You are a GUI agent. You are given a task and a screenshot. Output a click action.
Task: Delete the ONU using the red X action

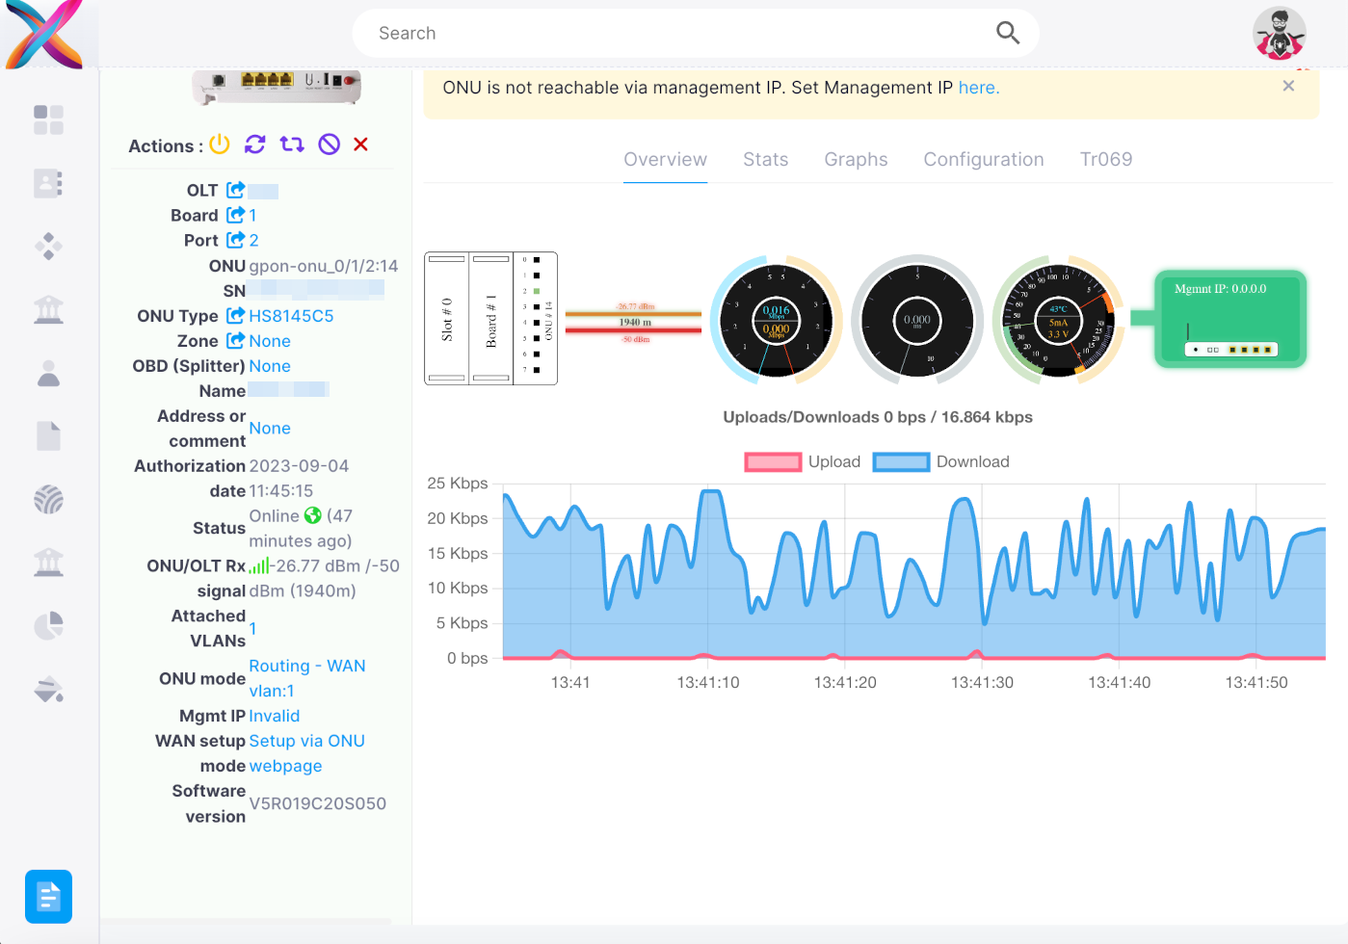click(360, 144)
